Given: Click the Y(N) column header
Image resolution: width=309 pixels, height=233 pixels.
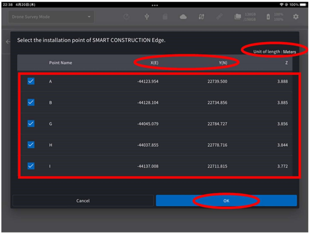Looking at the screenshot, I should (223, 63).
